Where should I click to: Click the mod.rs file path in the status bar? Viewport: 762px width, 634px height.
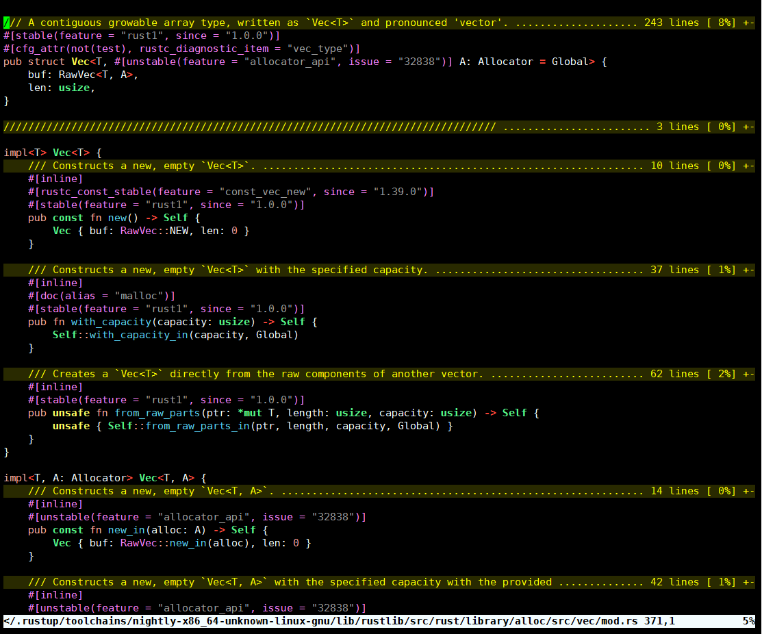pyautogui.click(x=274, y=621)
